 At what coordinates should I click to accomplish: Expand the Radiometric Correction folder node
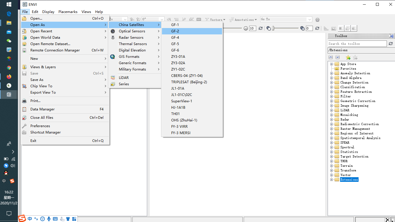331,124
